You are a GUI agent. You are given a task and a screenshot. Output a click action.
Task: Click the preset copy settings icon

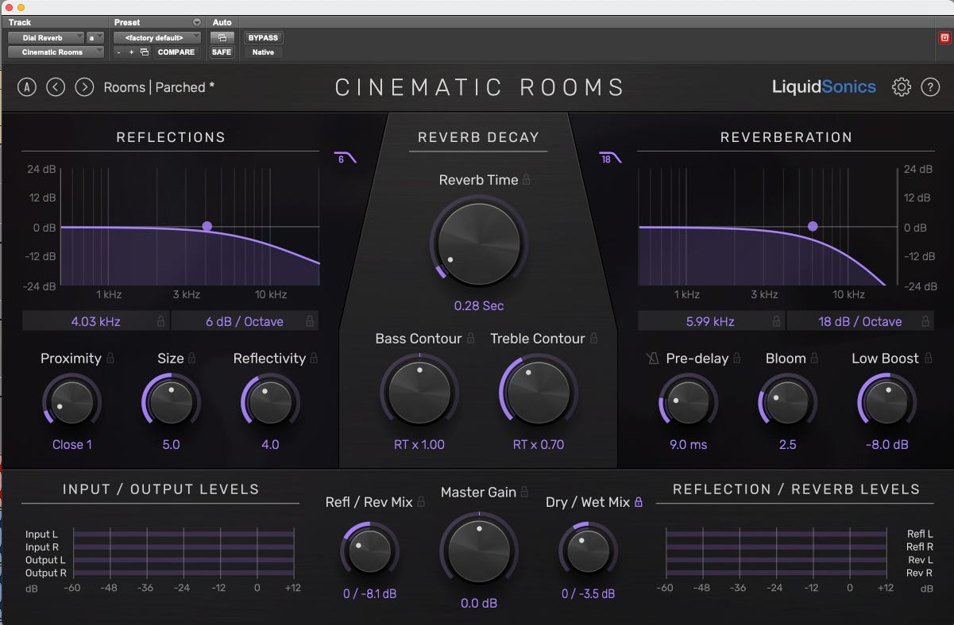[x=145, y=52]
